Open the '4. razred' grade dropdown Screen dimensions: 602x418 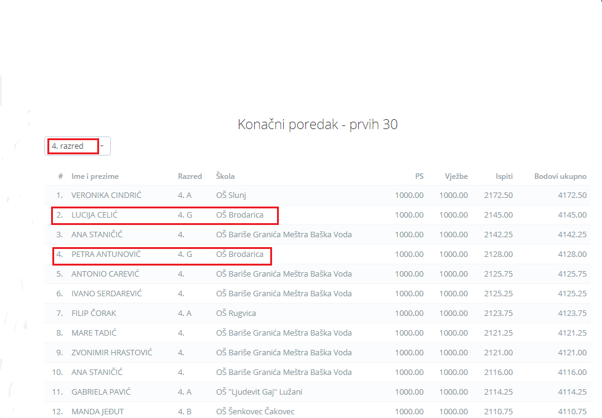click(78, 146)
